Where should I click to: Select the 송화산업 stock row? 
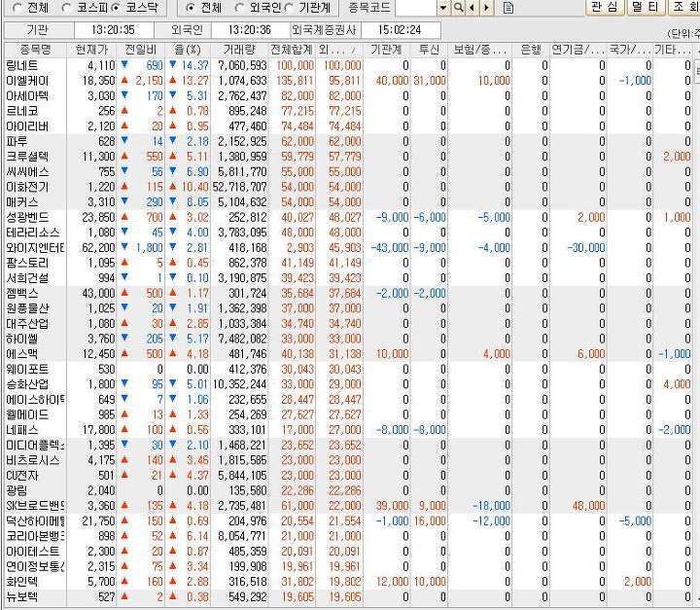pos(350,384)
